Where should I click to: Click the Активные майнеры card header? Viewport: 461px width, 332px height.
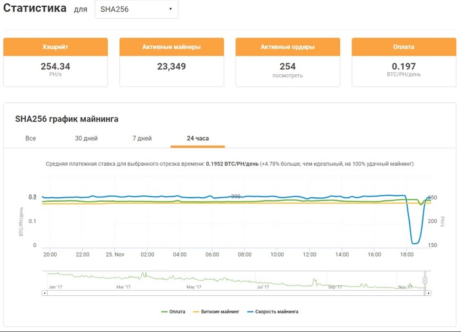[172, 47]
